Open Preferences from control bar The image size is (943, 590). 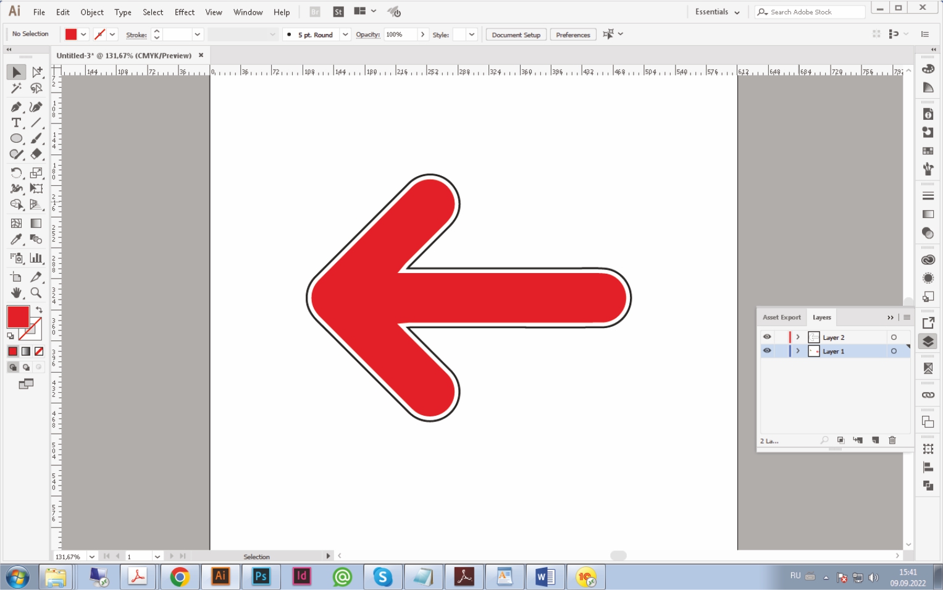coord(572,35)
